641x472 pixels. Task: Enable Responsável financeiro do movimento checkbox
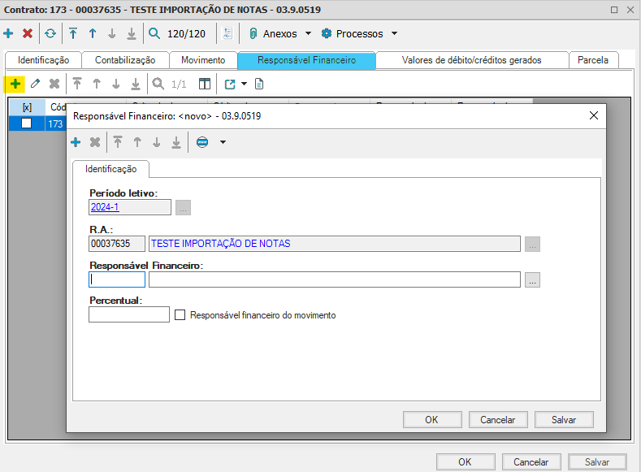click(x=181, y=315)
